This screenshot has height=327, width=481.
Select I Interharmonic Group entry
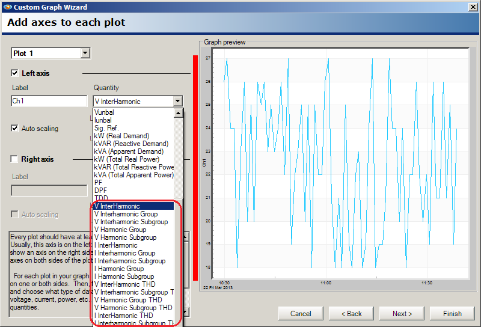pyautogui.click(x=133, y=253)
